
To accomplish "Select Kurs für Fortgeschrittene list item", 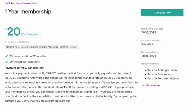I will (x=163, y=78).
